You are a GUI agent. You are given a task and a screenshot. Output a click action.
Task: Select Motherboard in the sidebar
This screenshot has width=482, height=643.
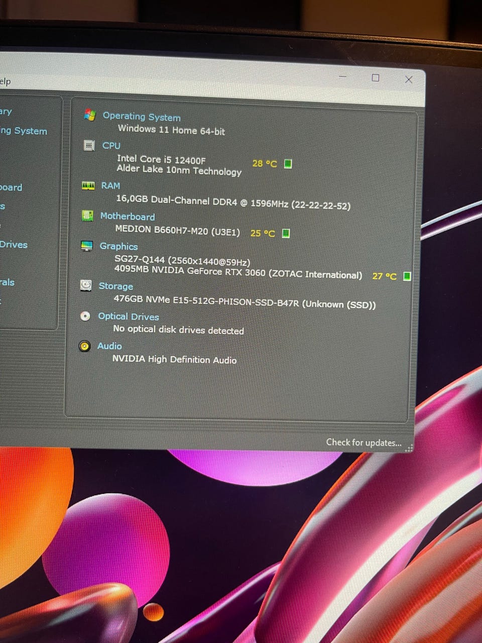pos(11,187)
